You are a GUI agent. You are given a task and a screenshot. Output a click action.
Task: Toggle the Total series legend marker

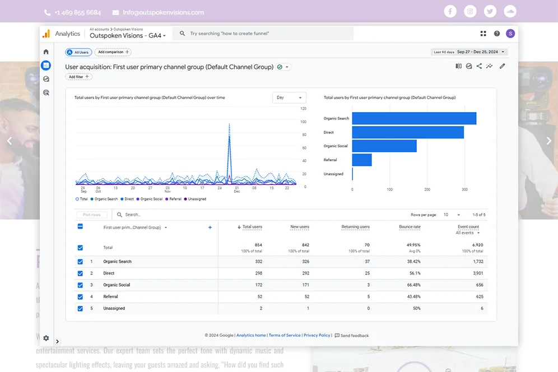[x=77, y=199]
